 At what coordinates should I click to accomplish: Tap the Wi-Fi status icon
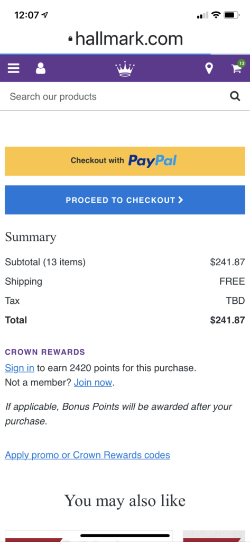click(x=216, y=15)
